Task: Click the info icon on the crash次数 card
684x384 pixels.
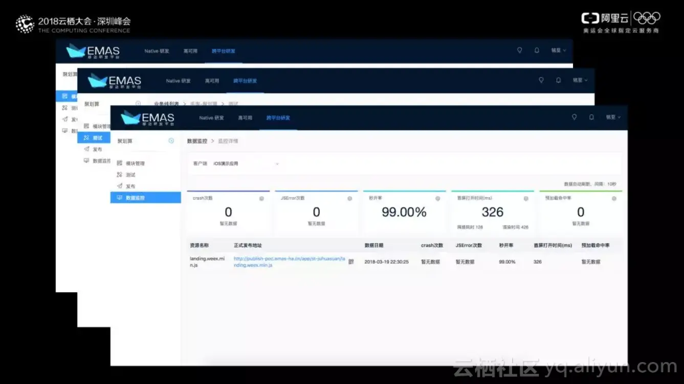Action: click(261, 198)
